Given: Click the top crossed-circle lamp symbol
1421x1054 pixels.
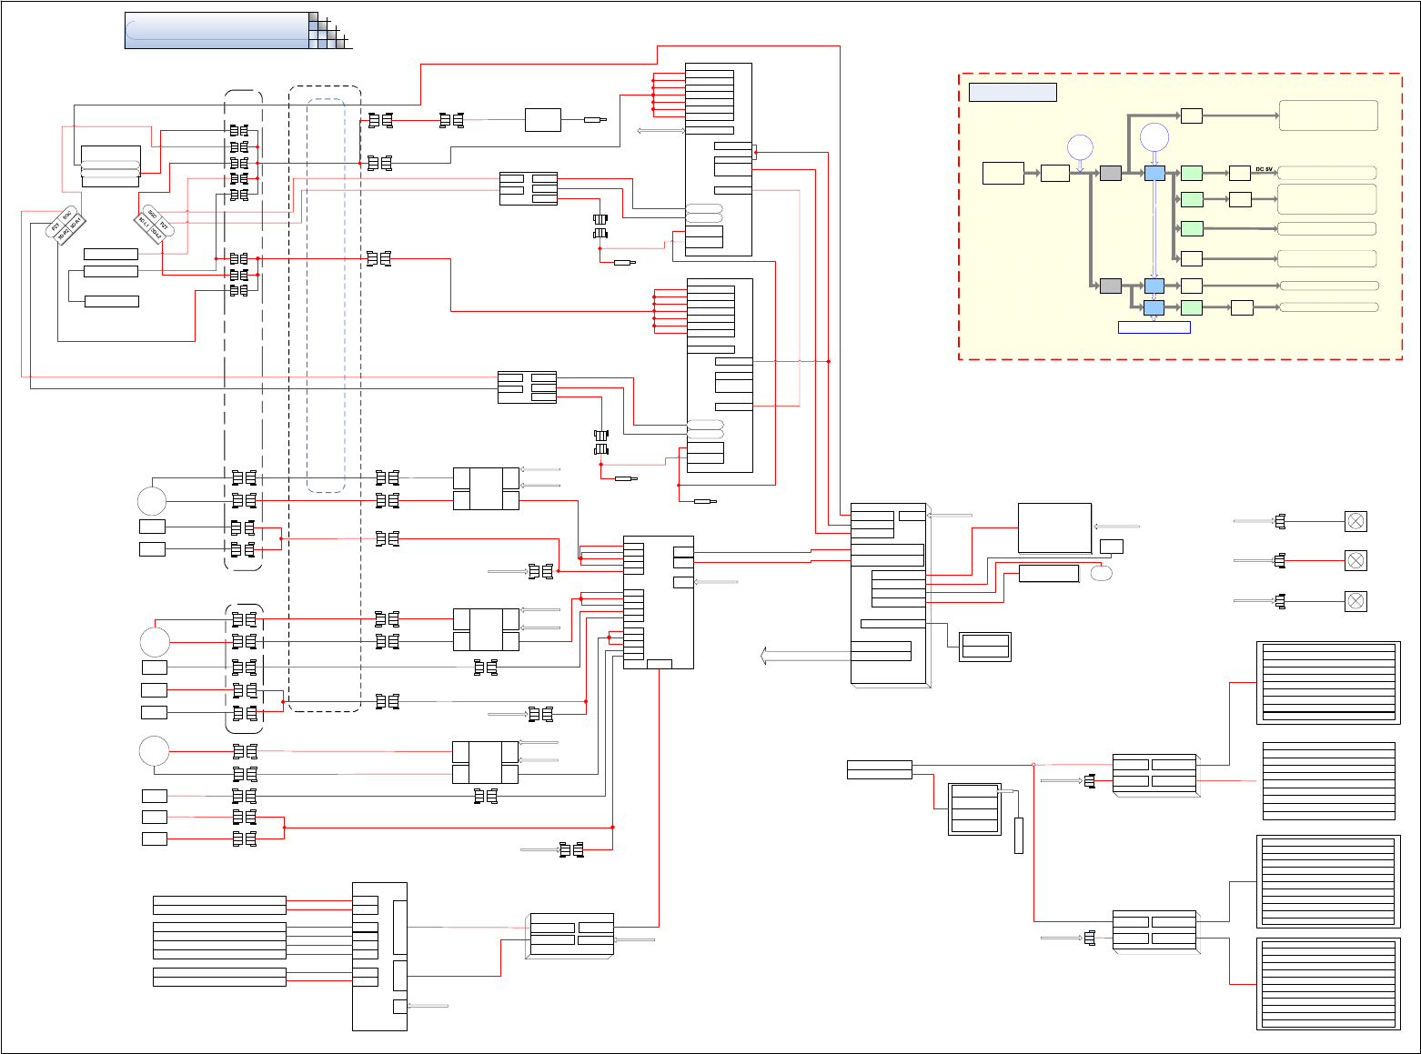Looking at the screenshot, I should pos(1355,521).
